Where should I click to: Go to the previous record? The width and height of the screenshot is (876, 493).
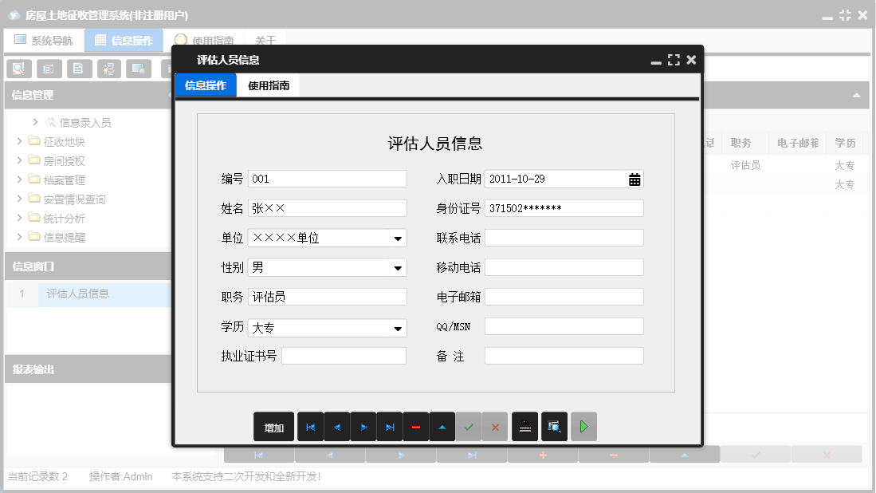pos(336,426)
